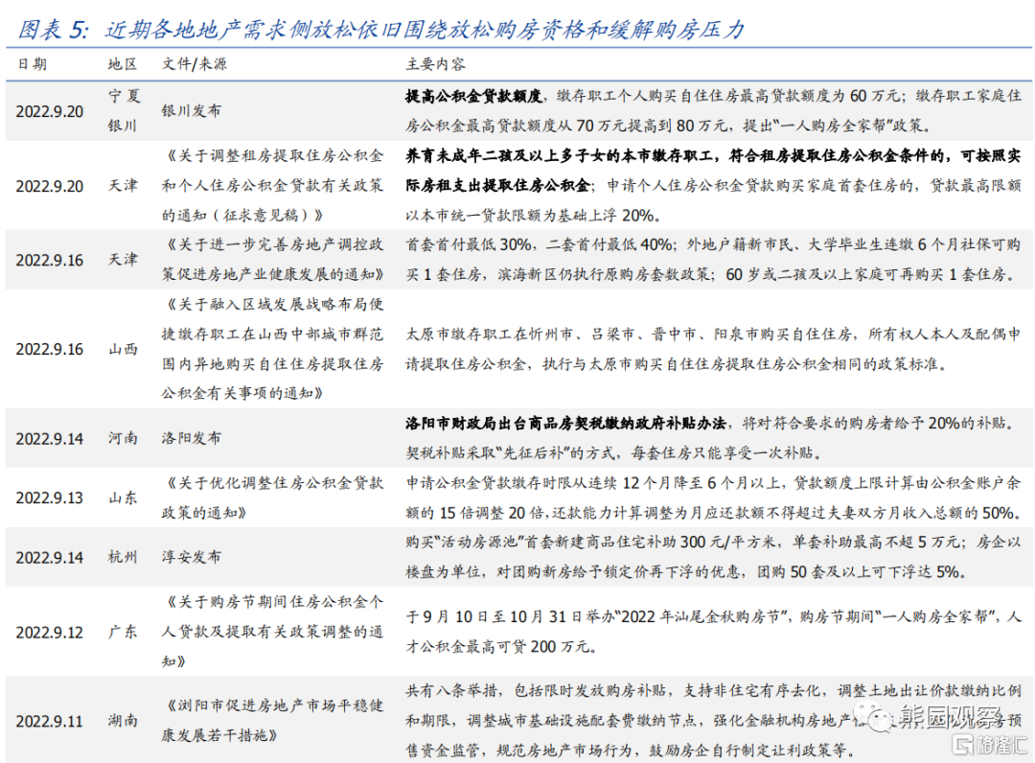
Task: Click the 河南 region cell
Action: (123, 438)
